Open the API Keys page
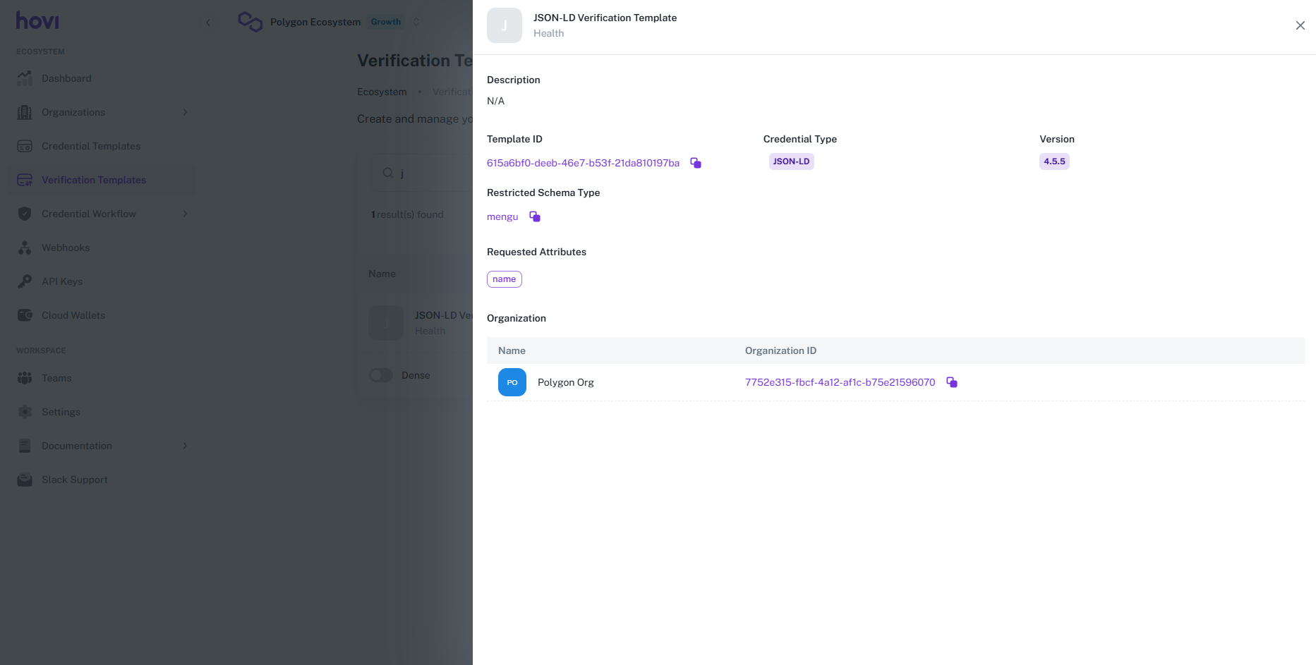The image size is (1316, 665). coord(62,281)
